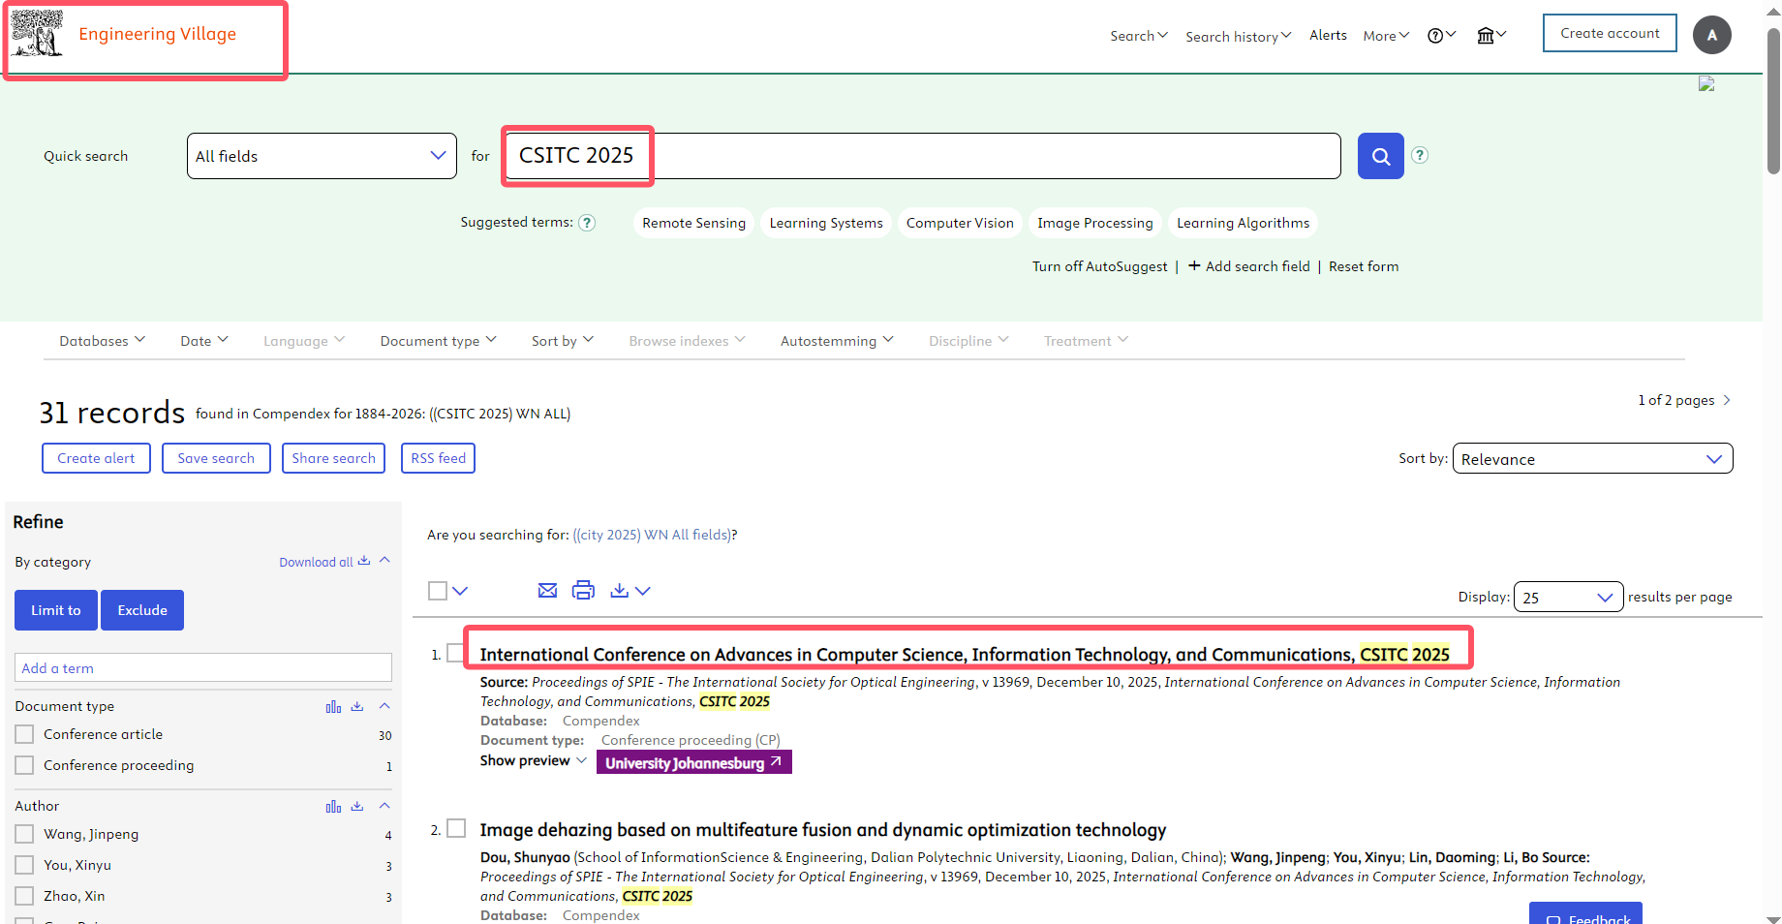The height and width of the screenshot is (924, 1782).
Task: Open the Databases filter menu
Action: click(x=102, y=341)
